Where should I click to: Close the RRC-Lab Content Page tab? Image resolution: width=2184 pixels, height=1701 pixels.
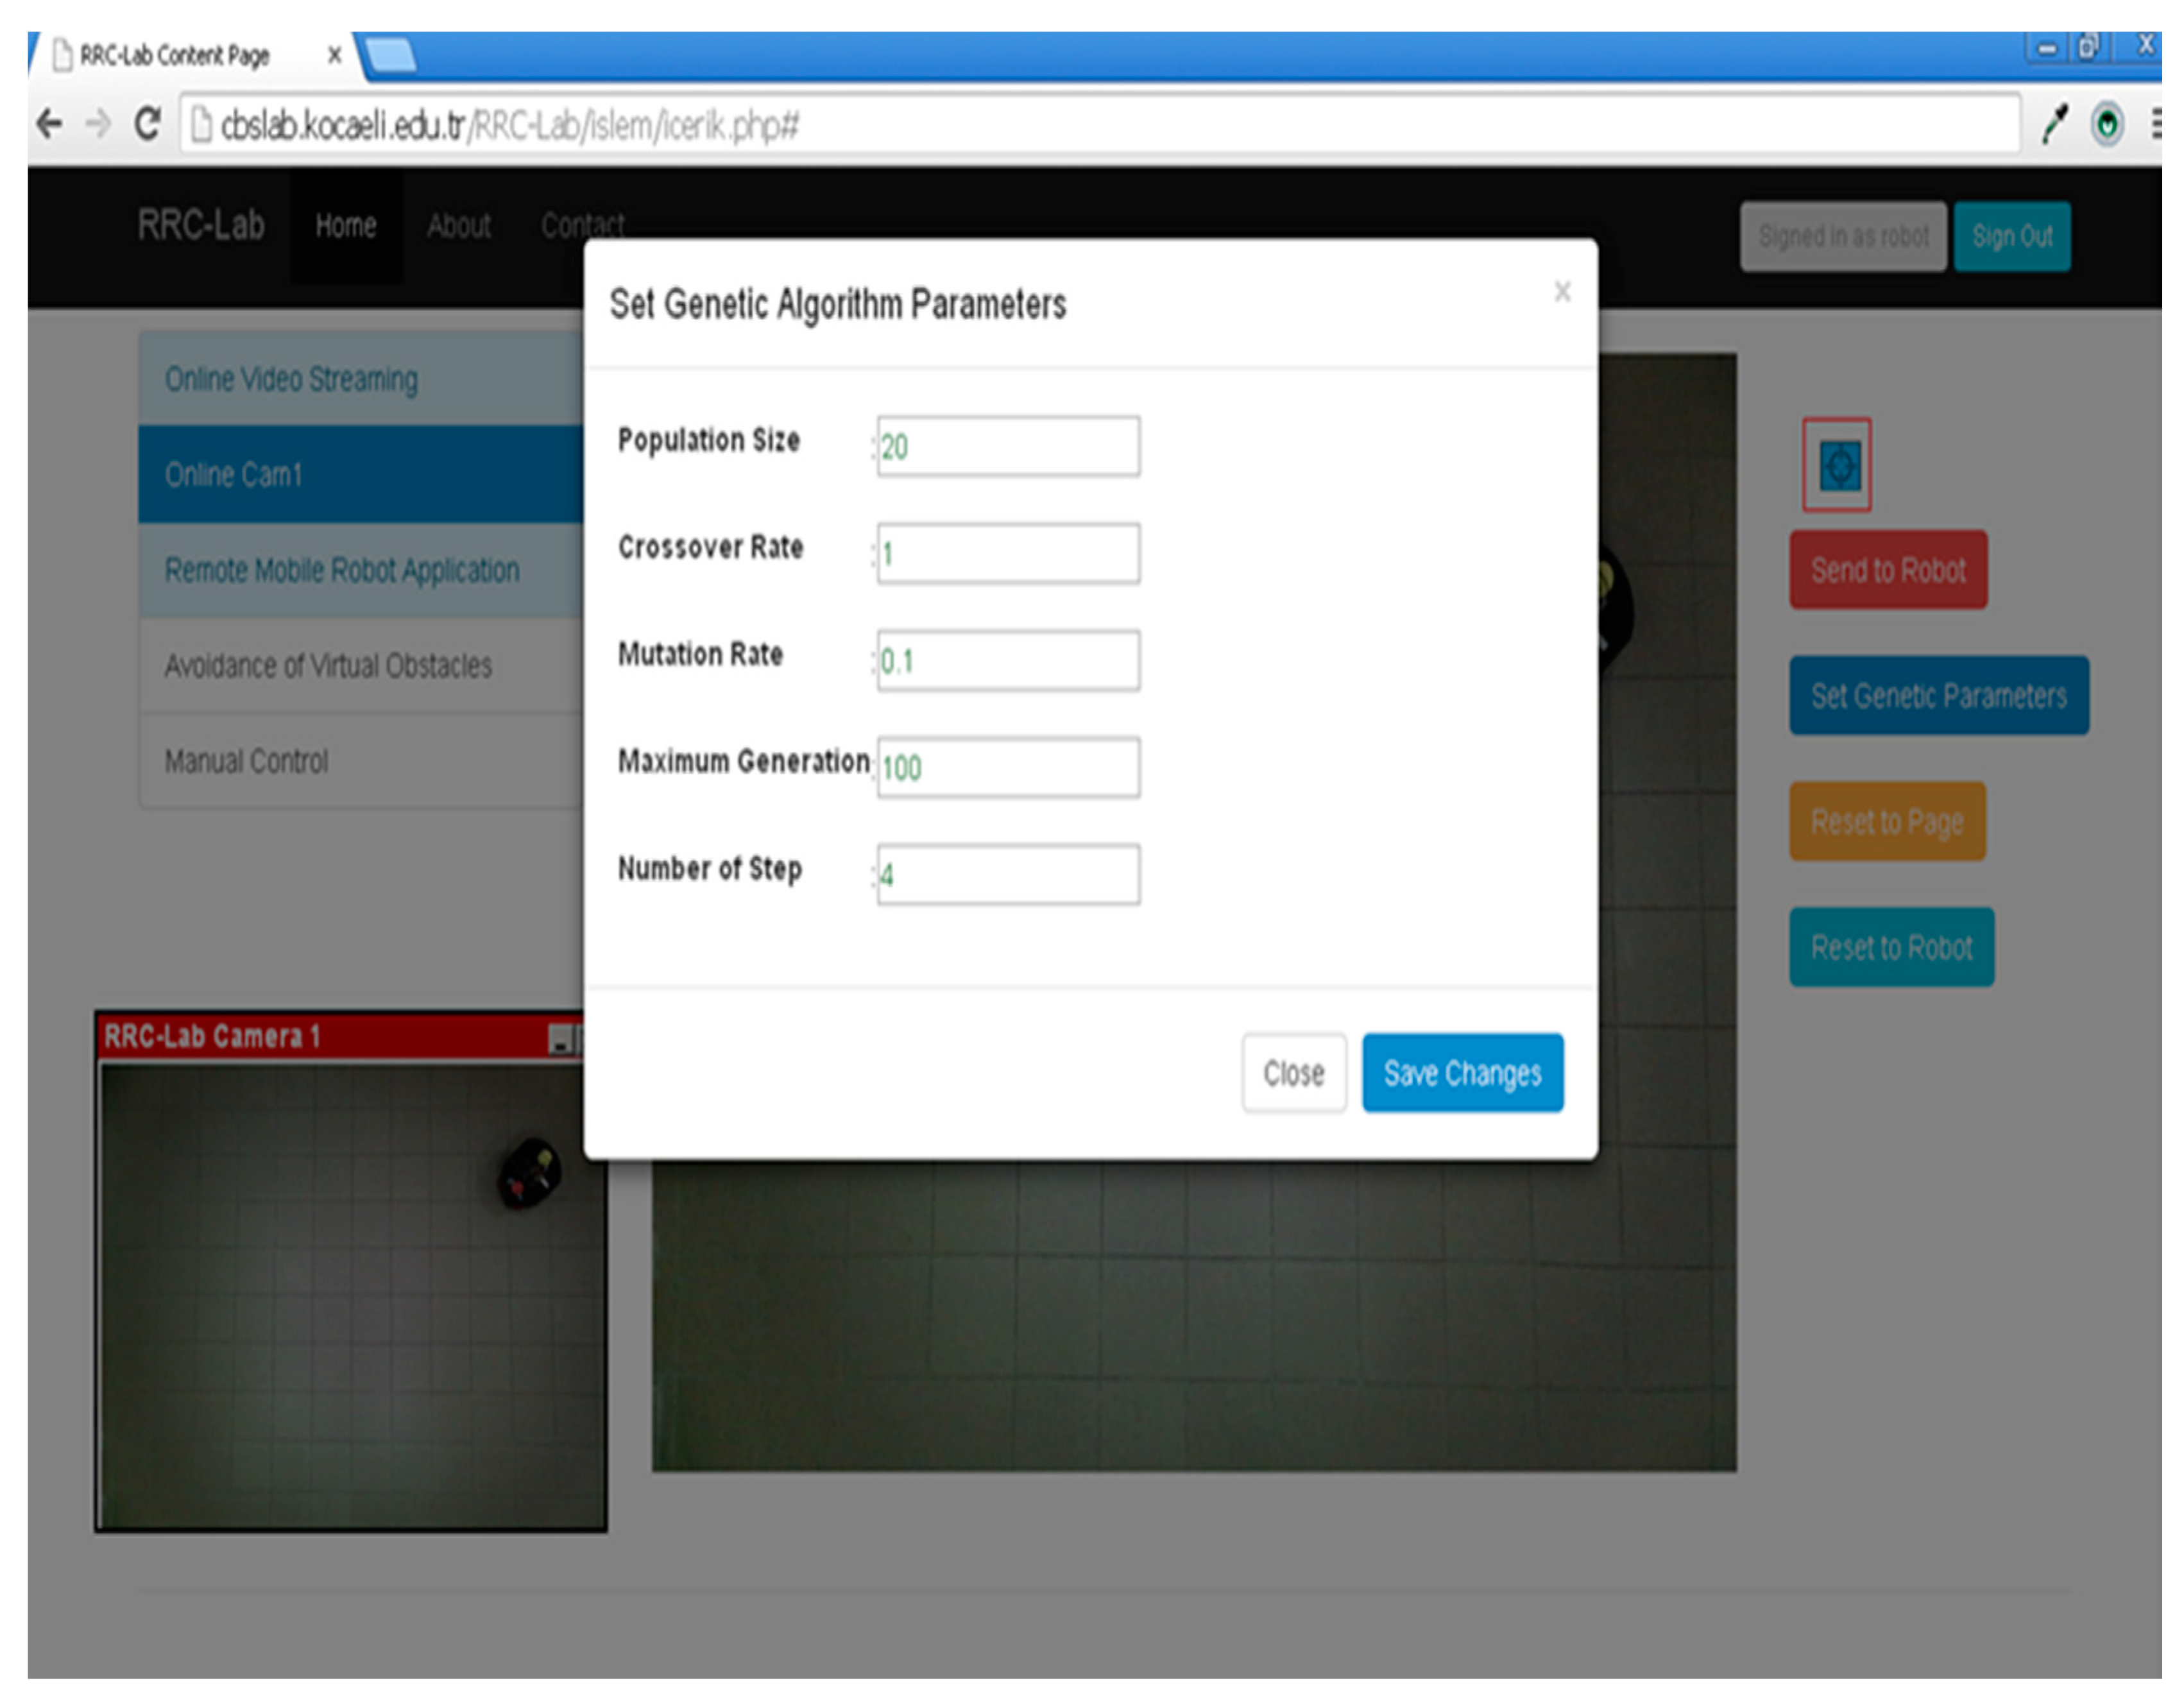click(x=335, y=55)
